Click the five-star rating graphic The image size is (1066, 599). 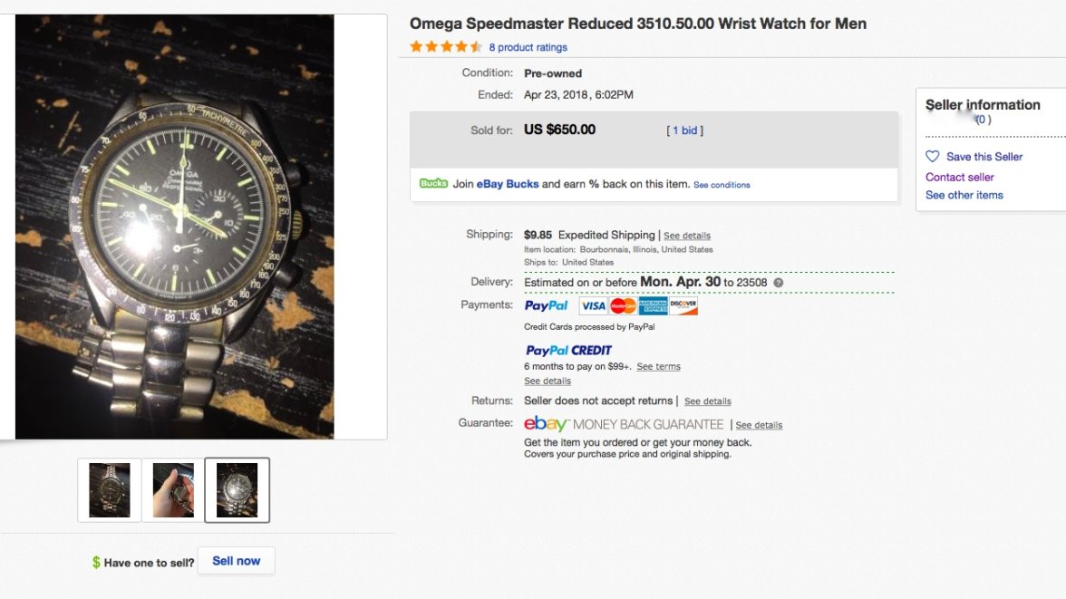click(x=446, y=47)
